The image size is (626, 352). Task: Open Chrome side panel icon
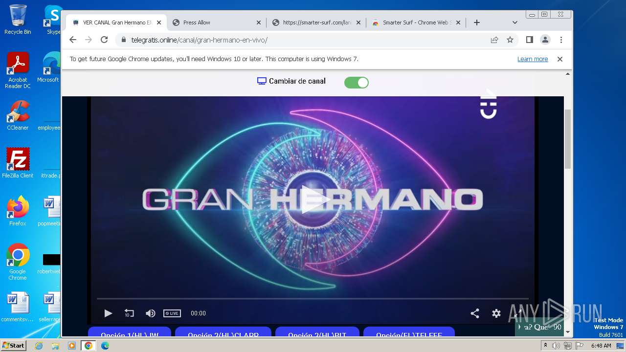pos(529,40)
